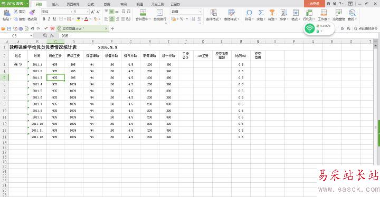
Task: Click the Conditional Formatting icon
Action: point(214,13)
